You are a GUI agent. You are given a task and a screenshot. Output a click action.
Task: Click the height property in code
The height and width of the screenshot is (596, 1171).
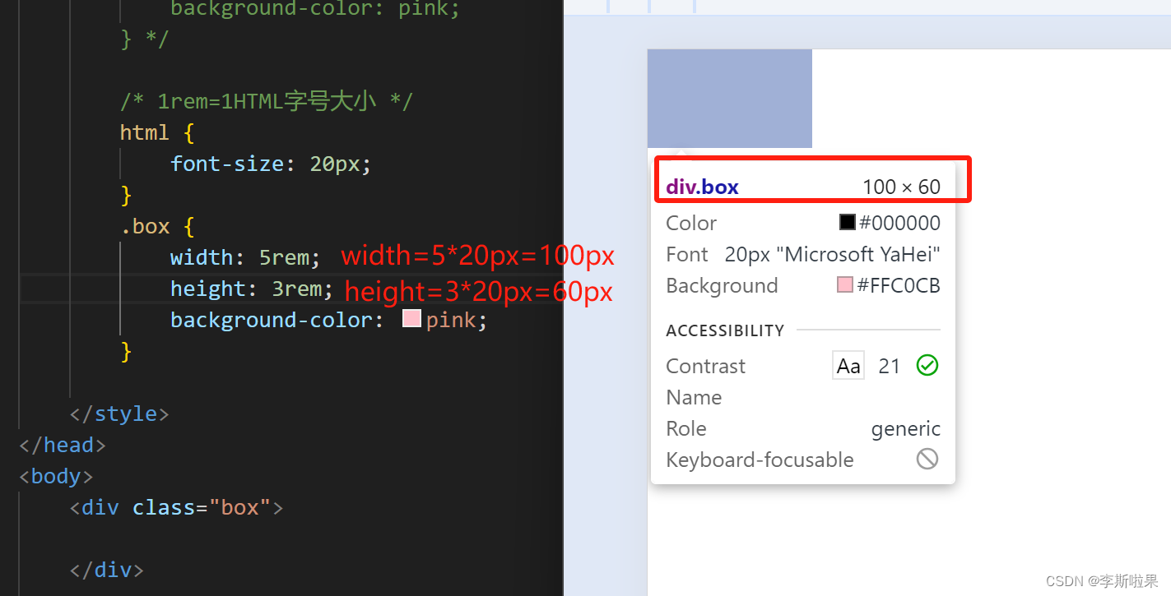click(208, 289)
